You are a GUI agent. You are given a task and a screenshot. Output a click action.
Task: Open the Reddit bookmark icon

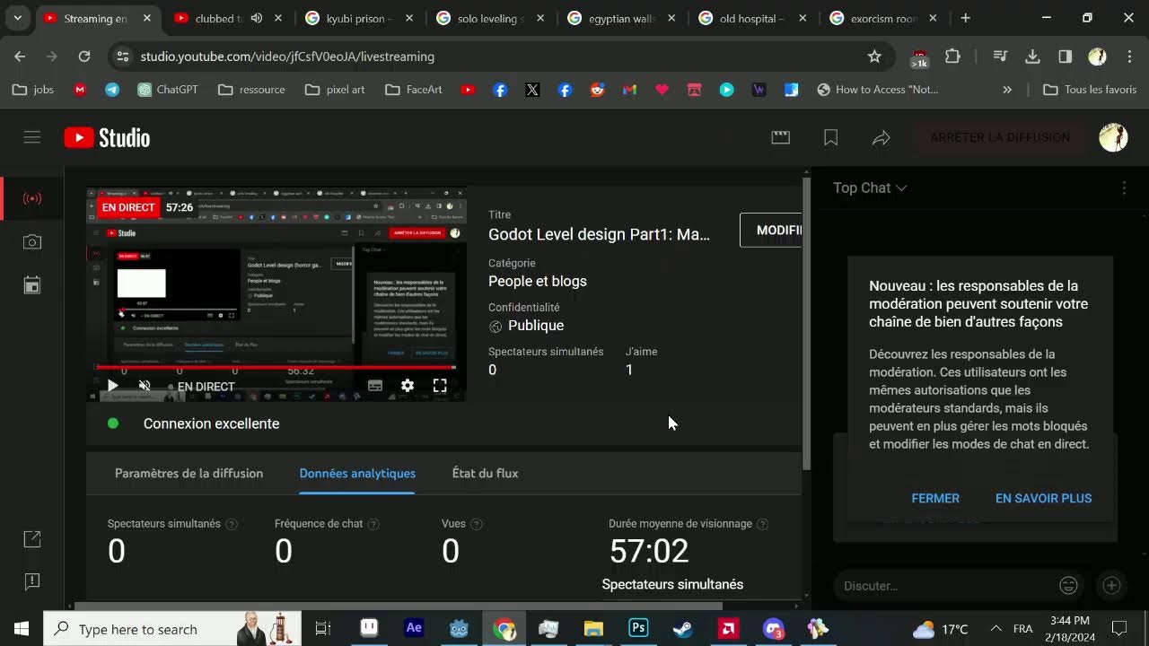[597, 90]
